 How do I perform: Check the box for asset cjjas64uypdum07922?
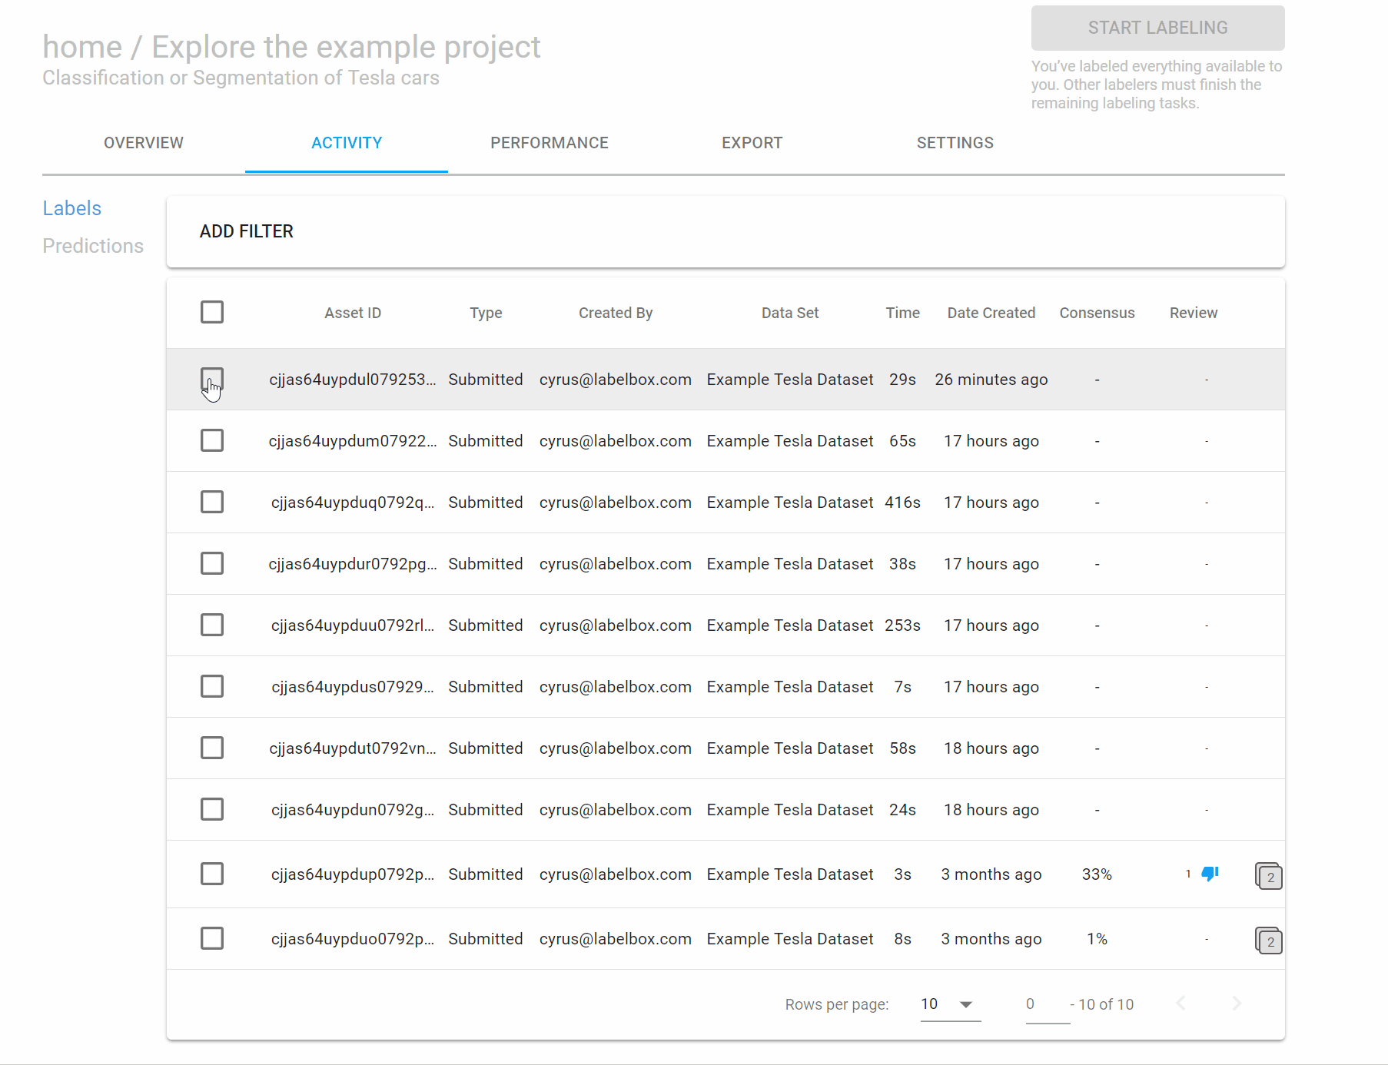(212, 440)
